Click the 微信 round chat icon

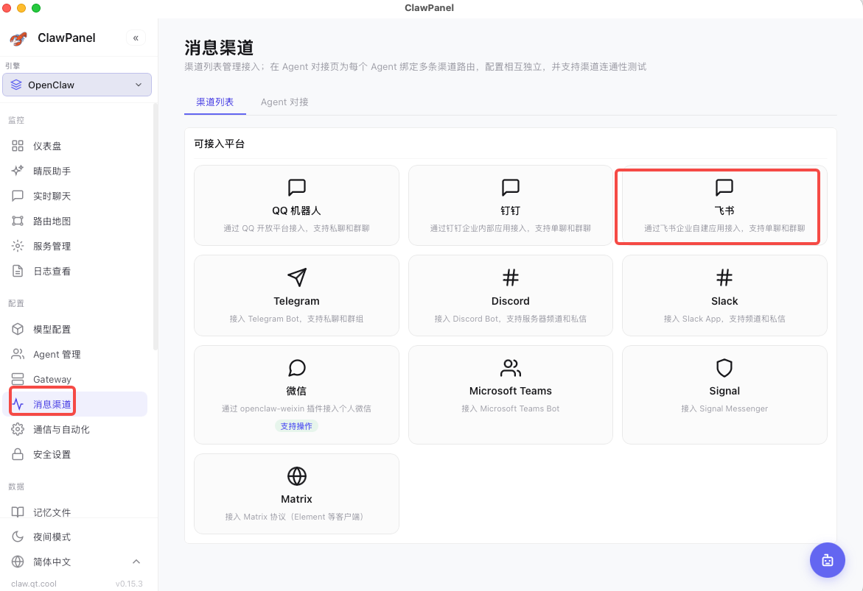(297, 368)
